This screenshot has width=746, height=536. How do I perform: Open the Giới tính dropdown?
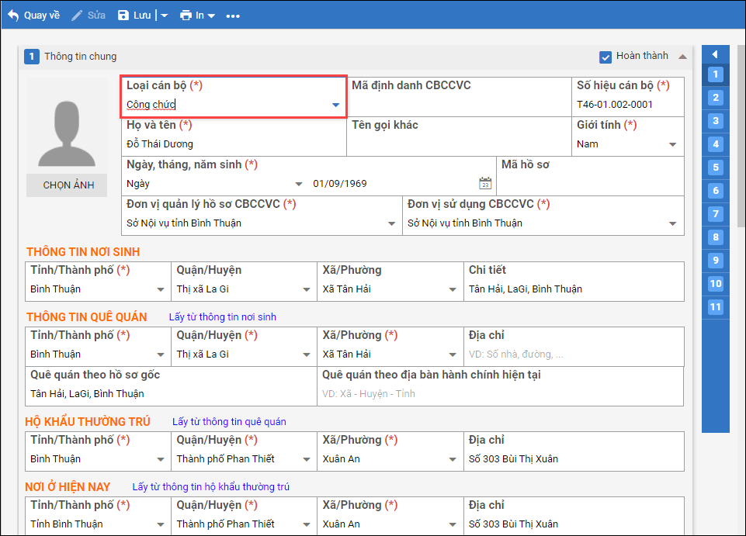[672, 144]
